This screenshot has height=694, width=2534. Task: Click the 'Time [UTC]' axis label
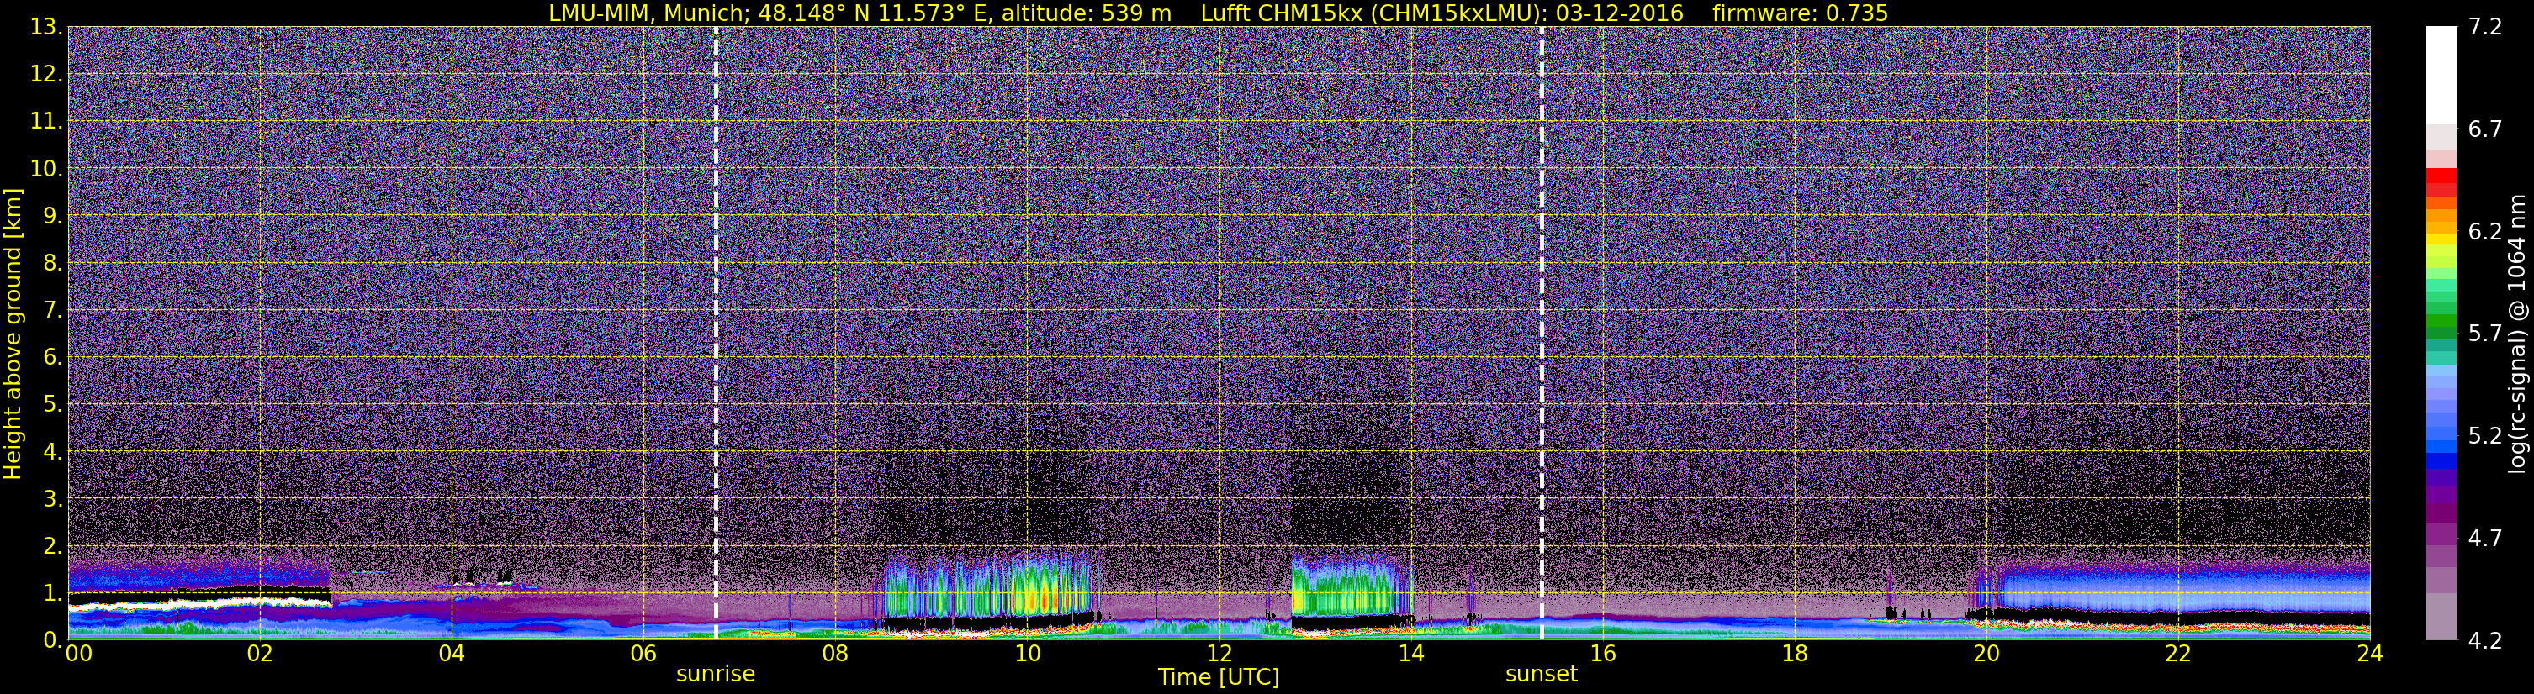(x=1219, y=676)
